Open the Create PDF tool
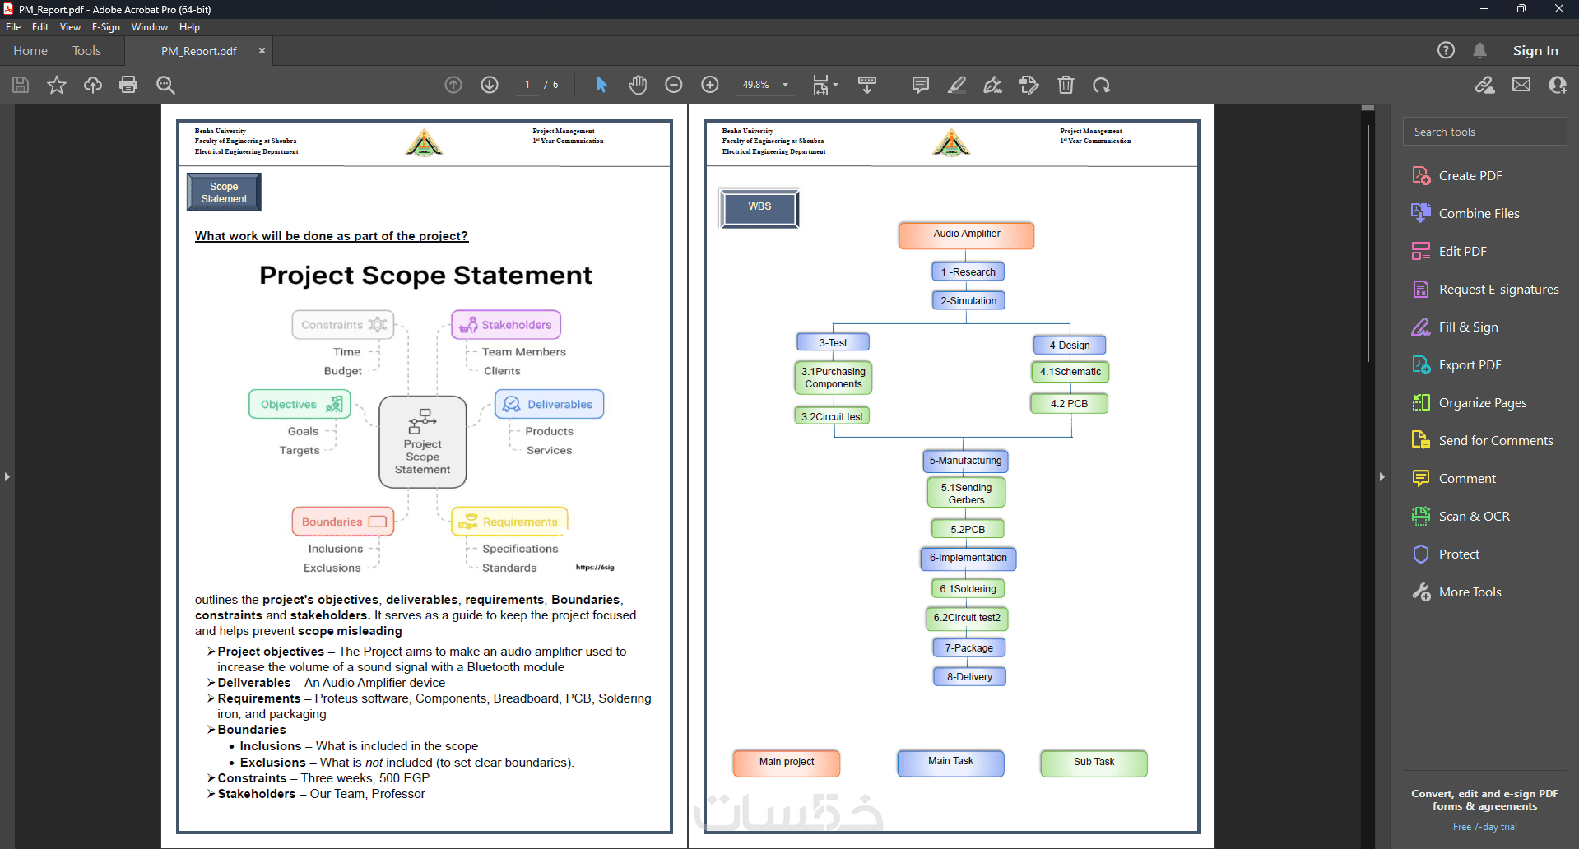Screen dimensions: 1579x849 click(1470, 176)
